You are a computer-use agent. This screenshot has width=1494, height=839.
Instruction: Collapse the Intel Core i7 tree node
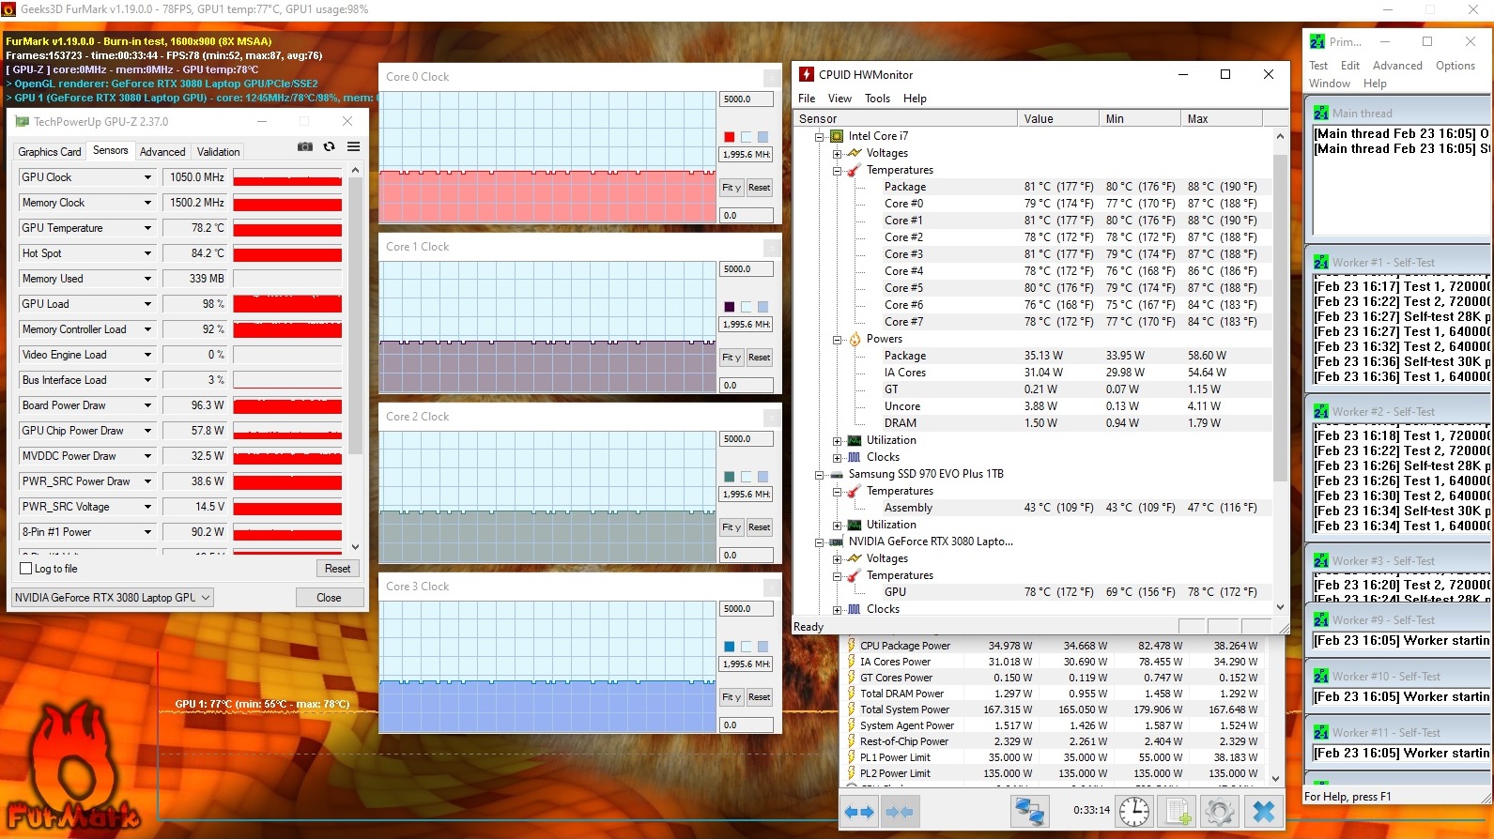pyautogui.click(x=819, y=136)
